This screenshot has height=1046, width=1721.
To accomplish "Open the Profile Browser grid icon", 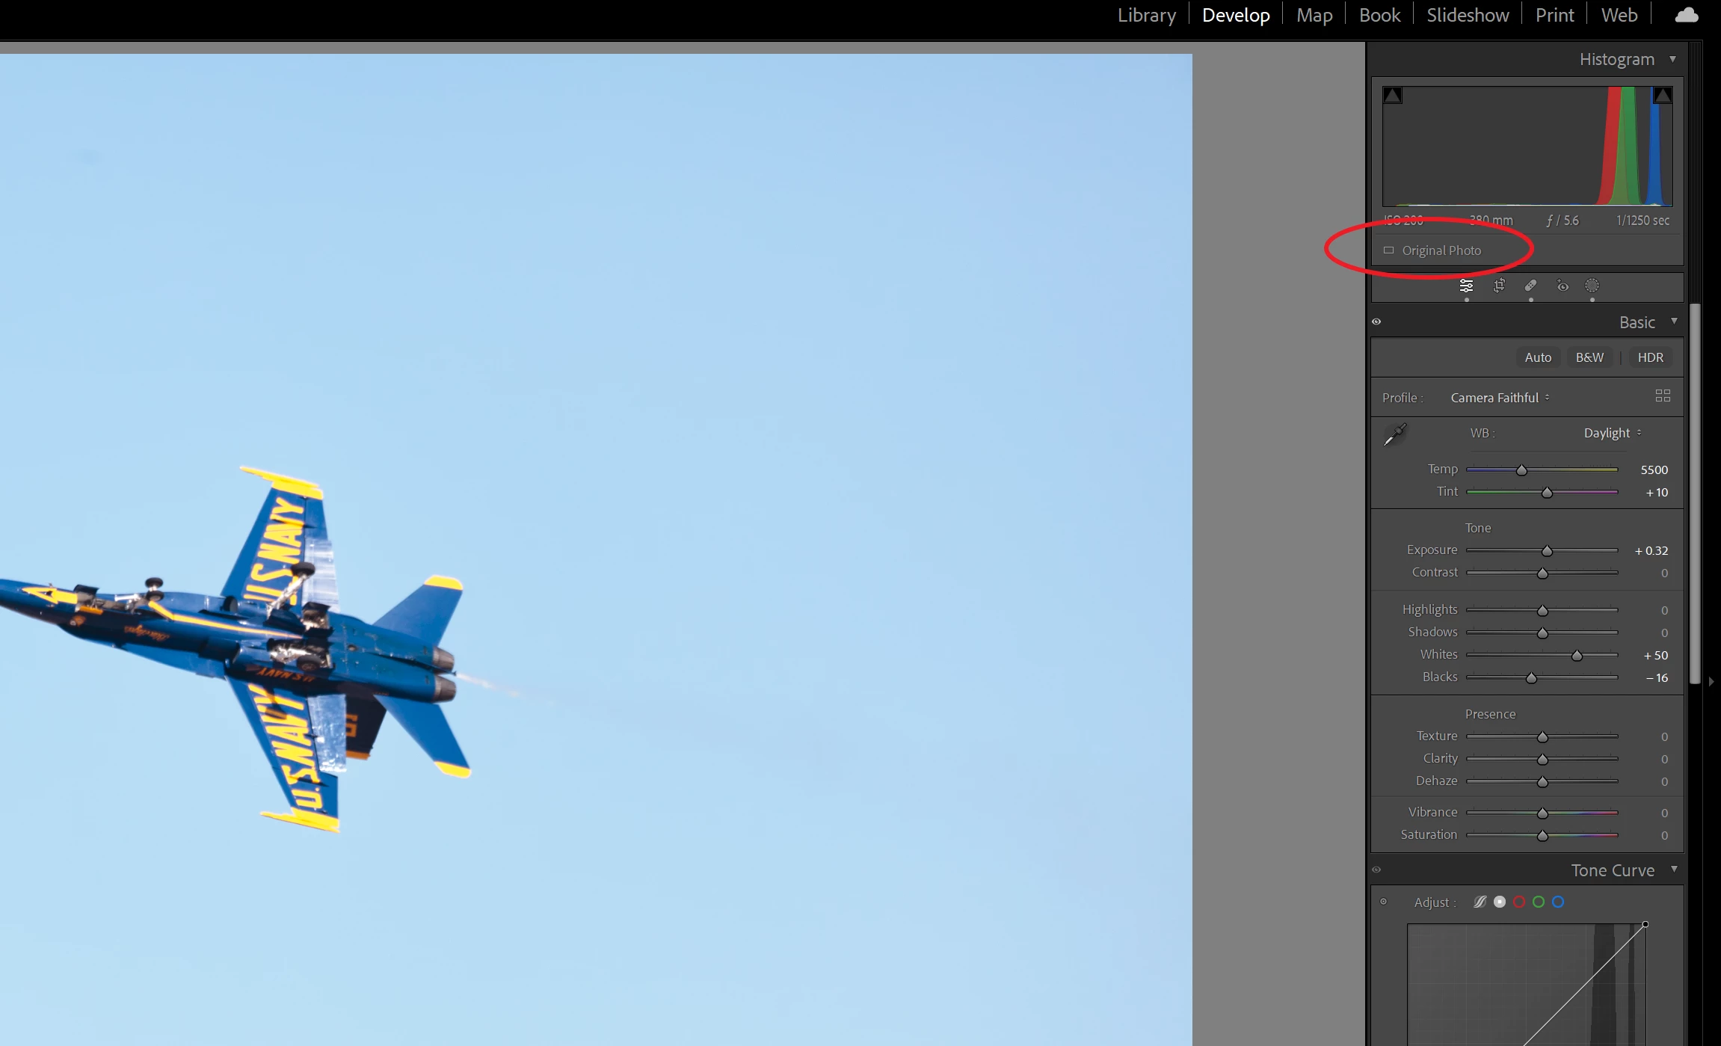I will (x=1663, y=396).
